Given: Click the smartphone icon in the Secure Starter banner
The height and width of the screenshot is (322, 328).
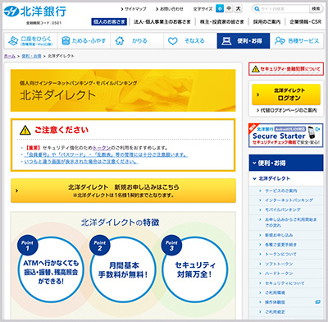Looking at the screenshot, I should [x=312, y=133].
